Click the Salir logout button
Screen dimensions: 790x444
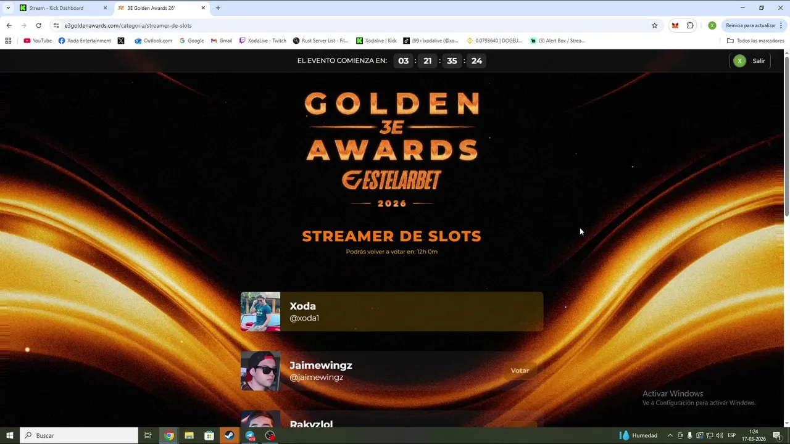750,60
